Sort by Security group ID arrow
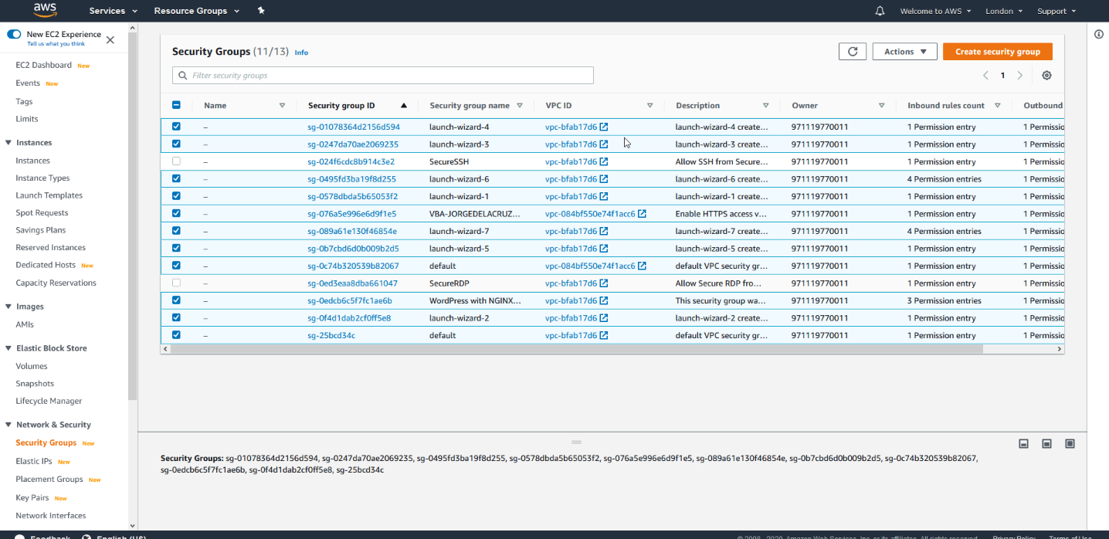 403,106
